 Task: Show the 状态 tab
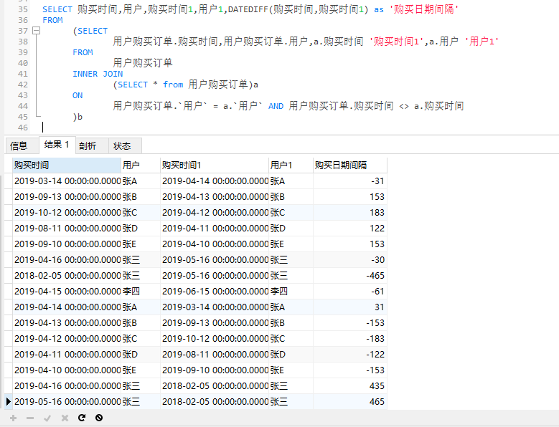122,145
